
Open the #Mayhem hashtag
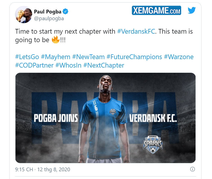coord(56,57)
